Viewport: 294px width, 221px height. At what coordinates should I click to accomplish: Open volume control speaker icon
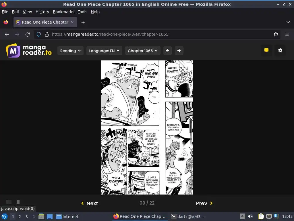250,216
